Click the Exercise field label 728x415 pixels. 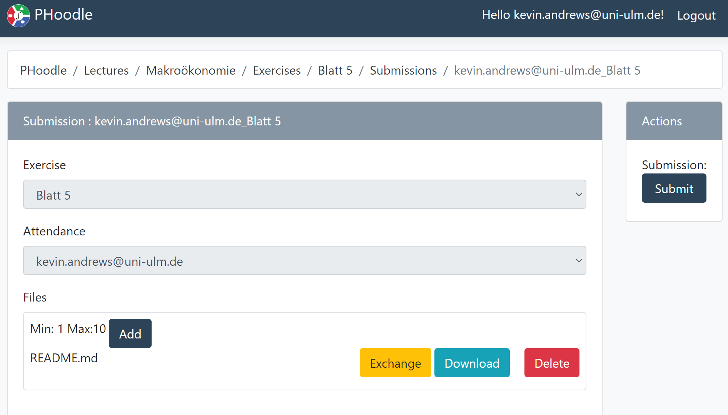coord(45,165)
